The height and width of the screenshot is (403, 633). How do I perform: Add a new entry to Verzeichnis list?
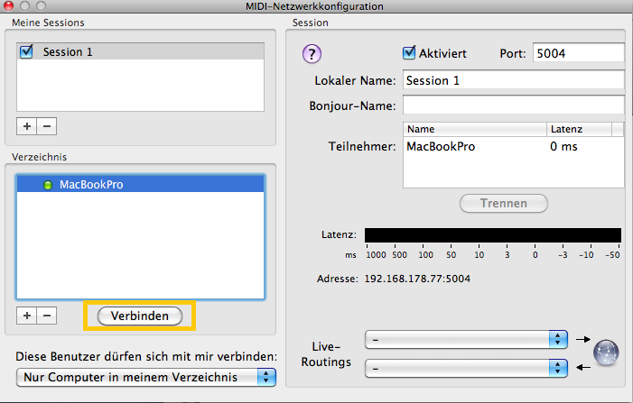point(27,316)
